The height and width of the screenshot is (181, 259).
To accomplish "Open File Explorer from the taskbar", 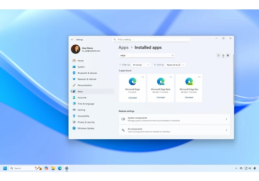I will pos(53,168).
